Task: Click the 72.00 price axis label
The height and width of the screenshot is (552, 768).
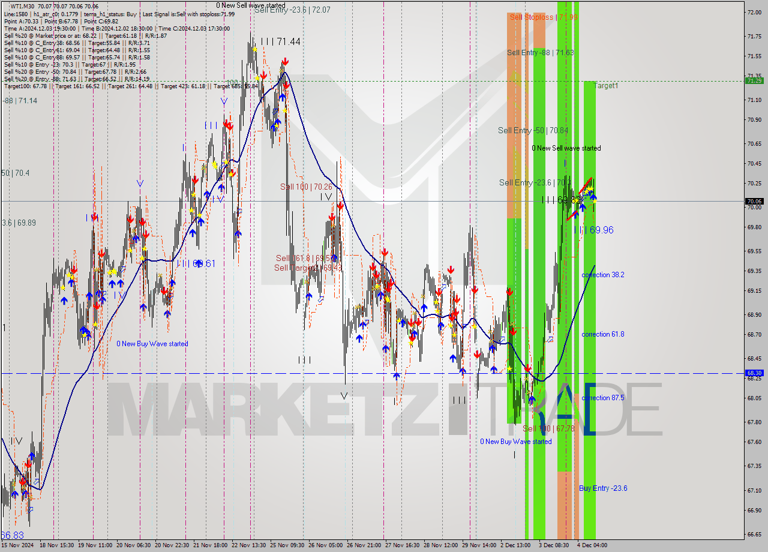Action: 755,12
